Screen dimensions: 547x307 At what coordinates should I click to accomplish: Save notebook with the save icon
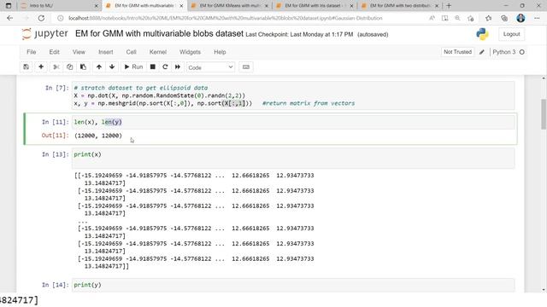(26, 67)
